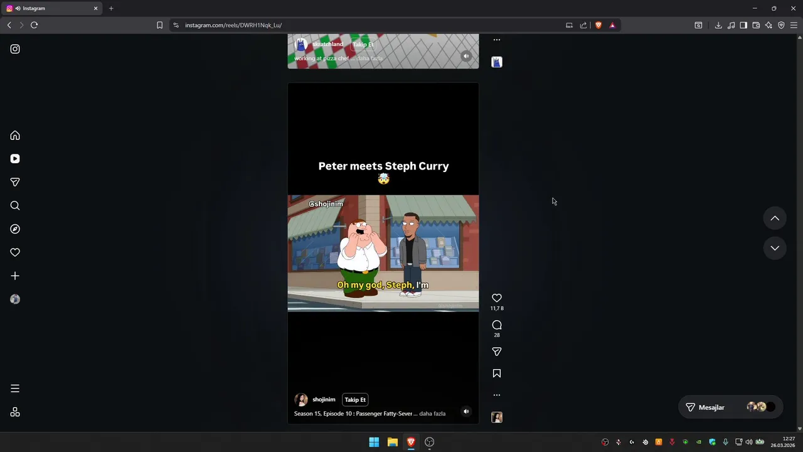The width and height of the screenshot is (803, 452).
Task: Open Explore compass icon in sidebar
Action: point(15,229)
